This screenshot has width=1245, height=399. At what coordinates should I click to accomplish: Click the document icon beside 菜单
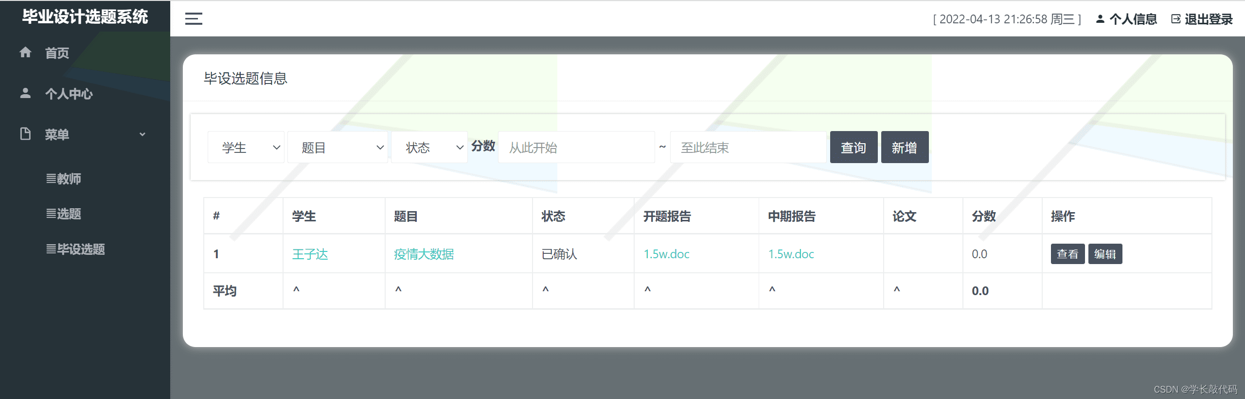(25, 133)
